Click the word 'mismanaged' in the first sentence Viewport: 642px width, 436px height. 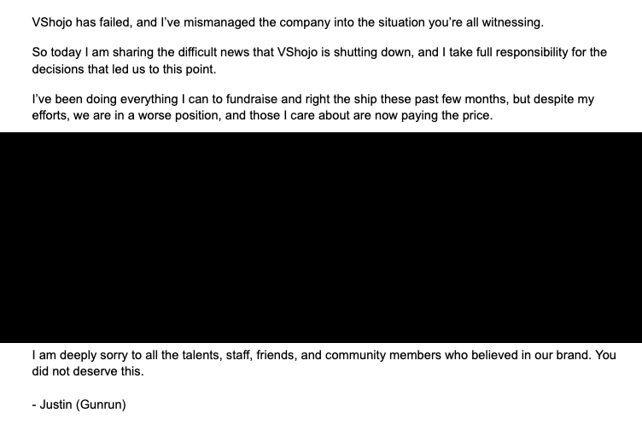[221, 21]
